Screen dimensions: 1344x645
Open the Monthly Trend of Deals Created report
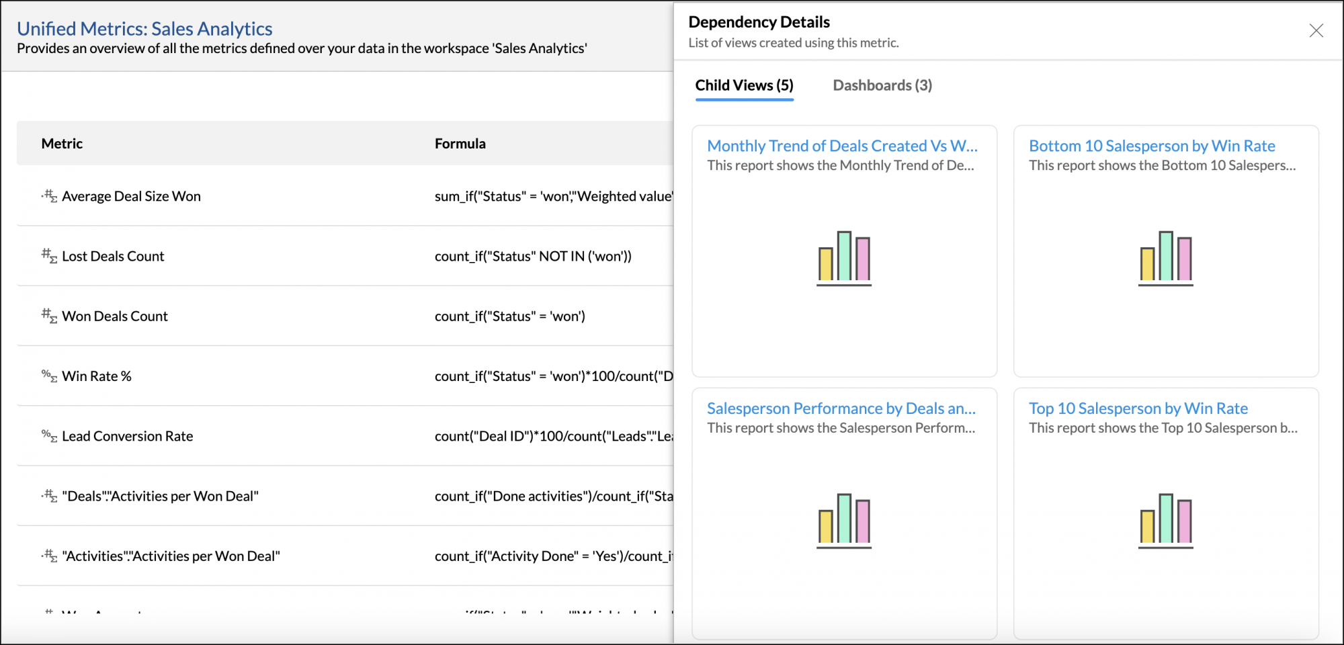click(842, 145)
